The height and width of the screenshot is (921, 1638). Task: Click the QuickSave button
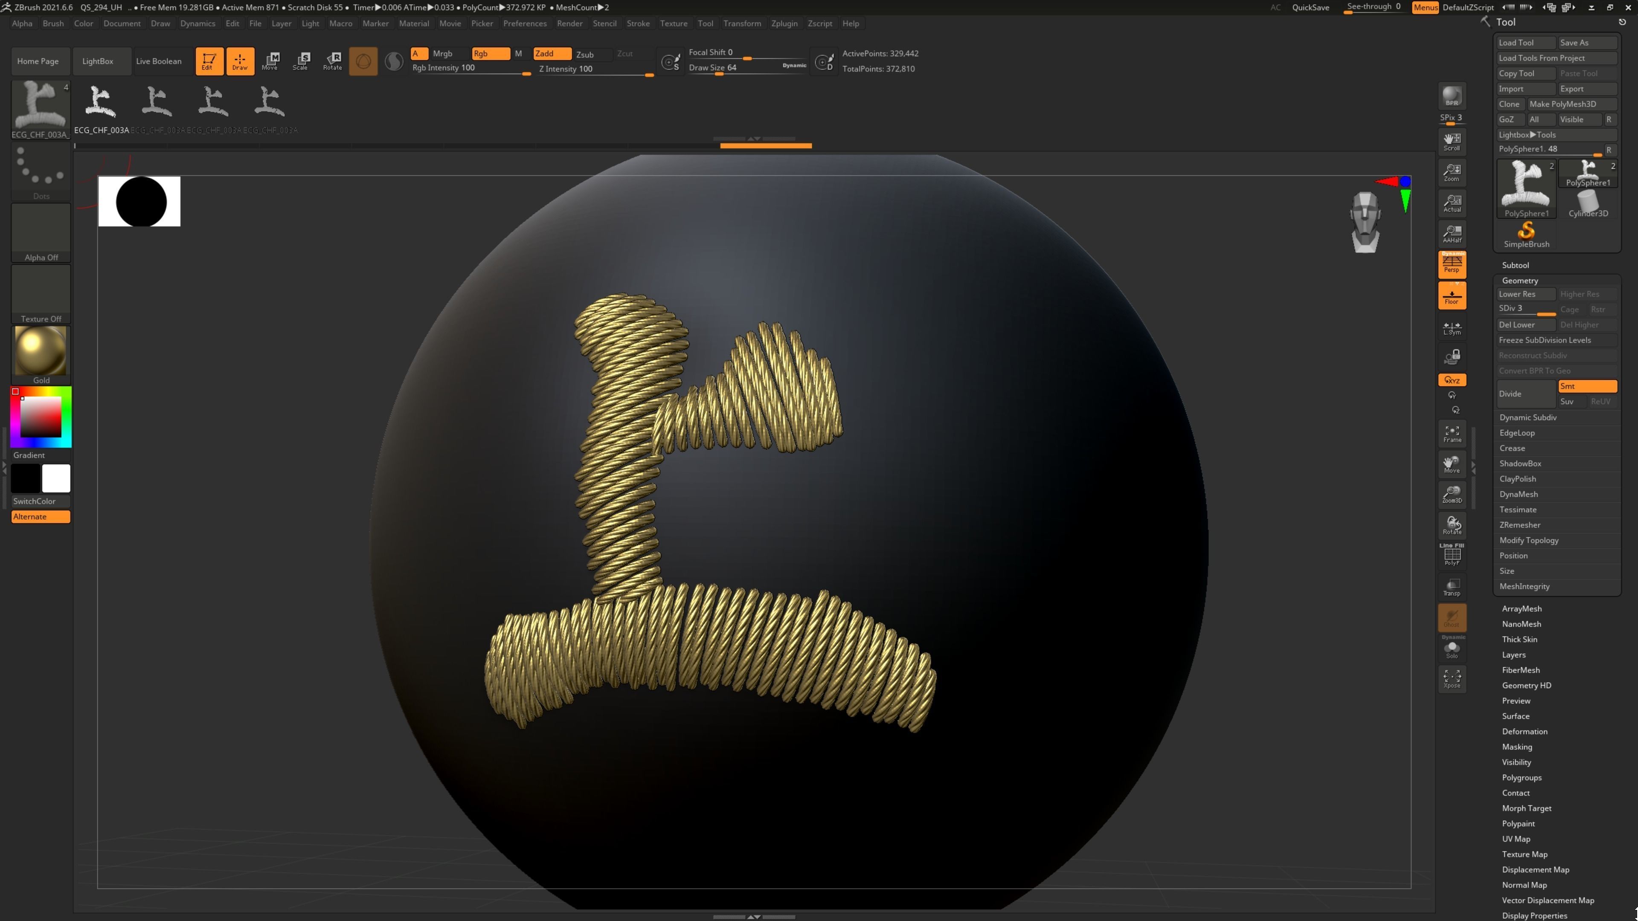pos(1310,7)
